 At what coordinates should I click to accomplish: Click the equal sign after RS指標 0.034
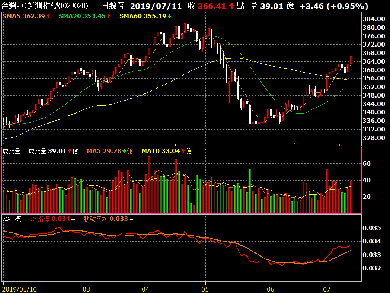73,219
